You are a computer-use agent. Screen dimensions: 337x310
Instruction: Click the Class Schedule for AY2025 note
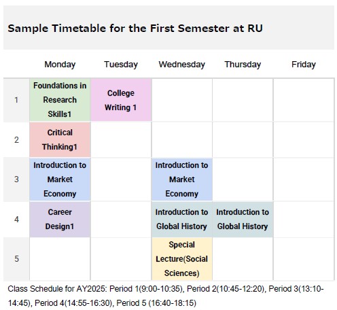click(166, 296)
